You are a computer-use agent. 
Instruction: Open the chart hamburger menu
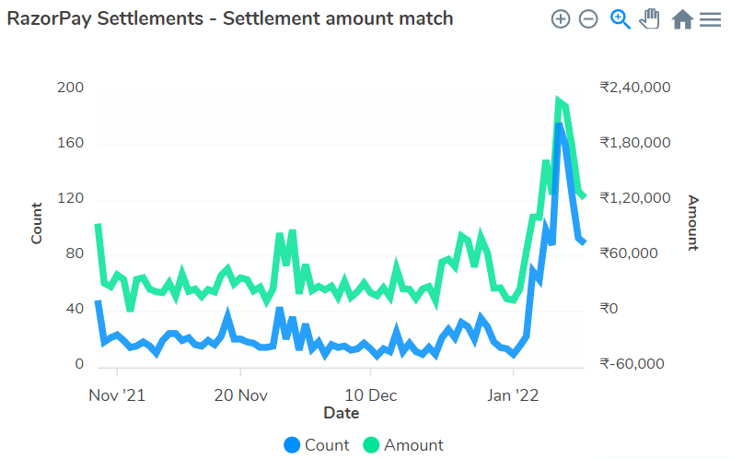pos(710,19)
